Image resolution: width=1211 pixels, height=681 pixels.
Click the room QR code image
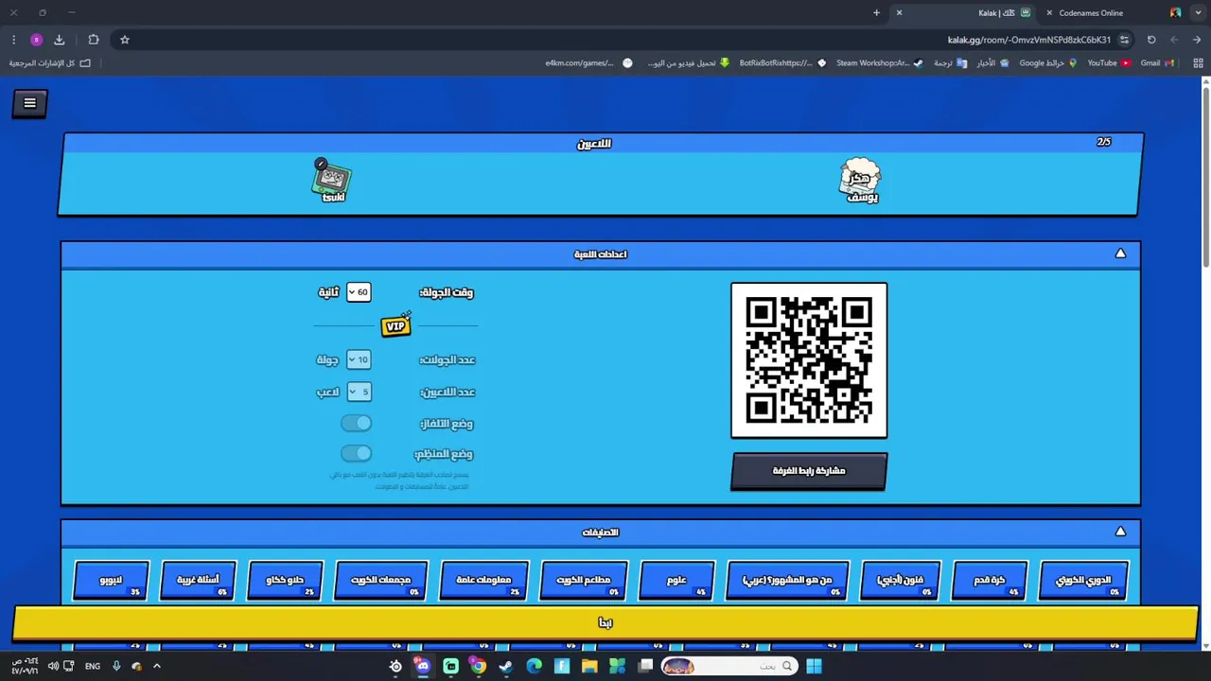click(809, 360)
